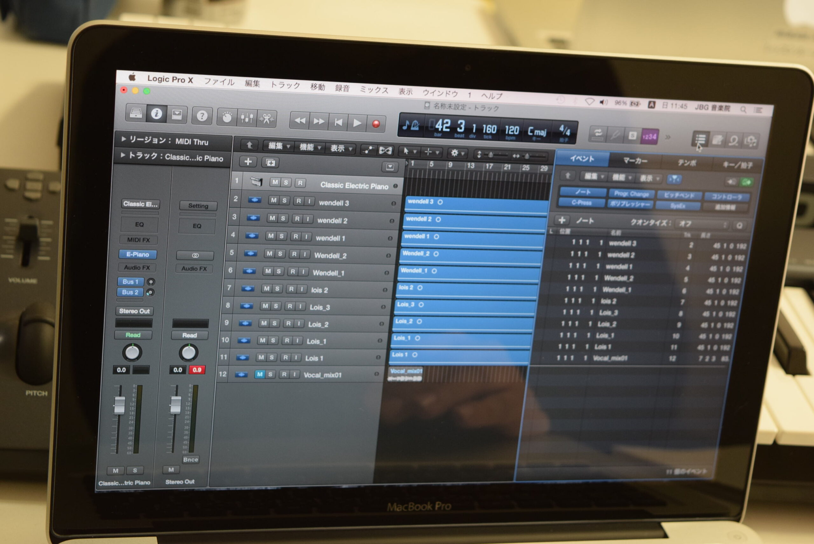Toggle the Solo S button in control bar
This screenshot has height=544, width=814.
coord(632,136)
